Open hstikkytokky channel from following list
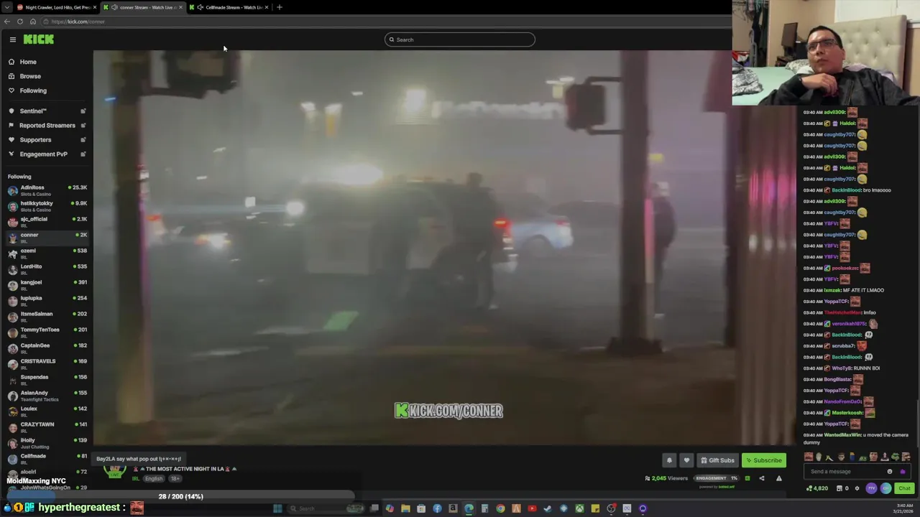Image resolution: width=920 pixels, height=517 pixels. (47, 206)
